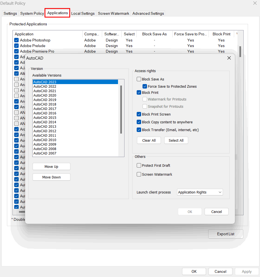This screenshot has width=260, height=277.
Task: Click Move Down for selected version
Action: 51,177
